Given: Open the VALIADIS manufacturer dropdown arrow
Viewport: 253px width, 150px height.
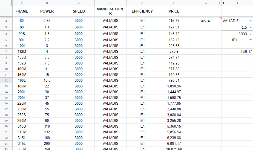Looking at the screenshot, I should (x=251, y=21).
